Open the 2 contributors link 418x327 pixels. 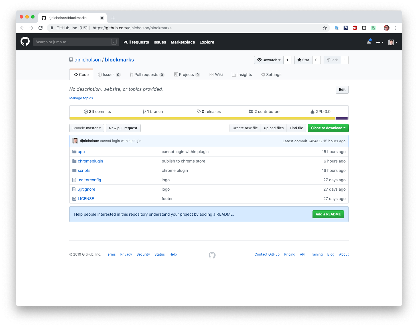[265, 112]
